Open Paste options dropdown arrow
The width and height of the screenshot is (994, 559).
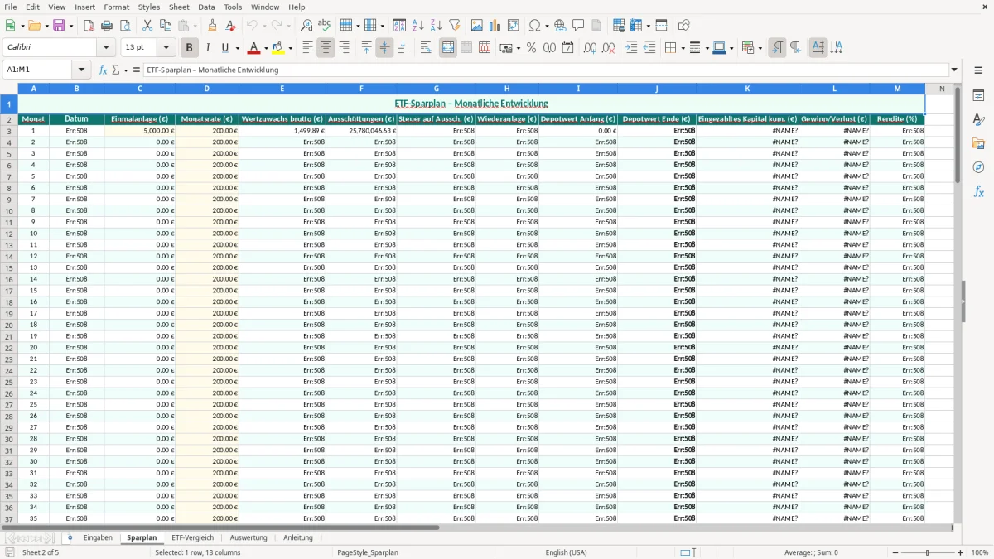coord(195,26)
